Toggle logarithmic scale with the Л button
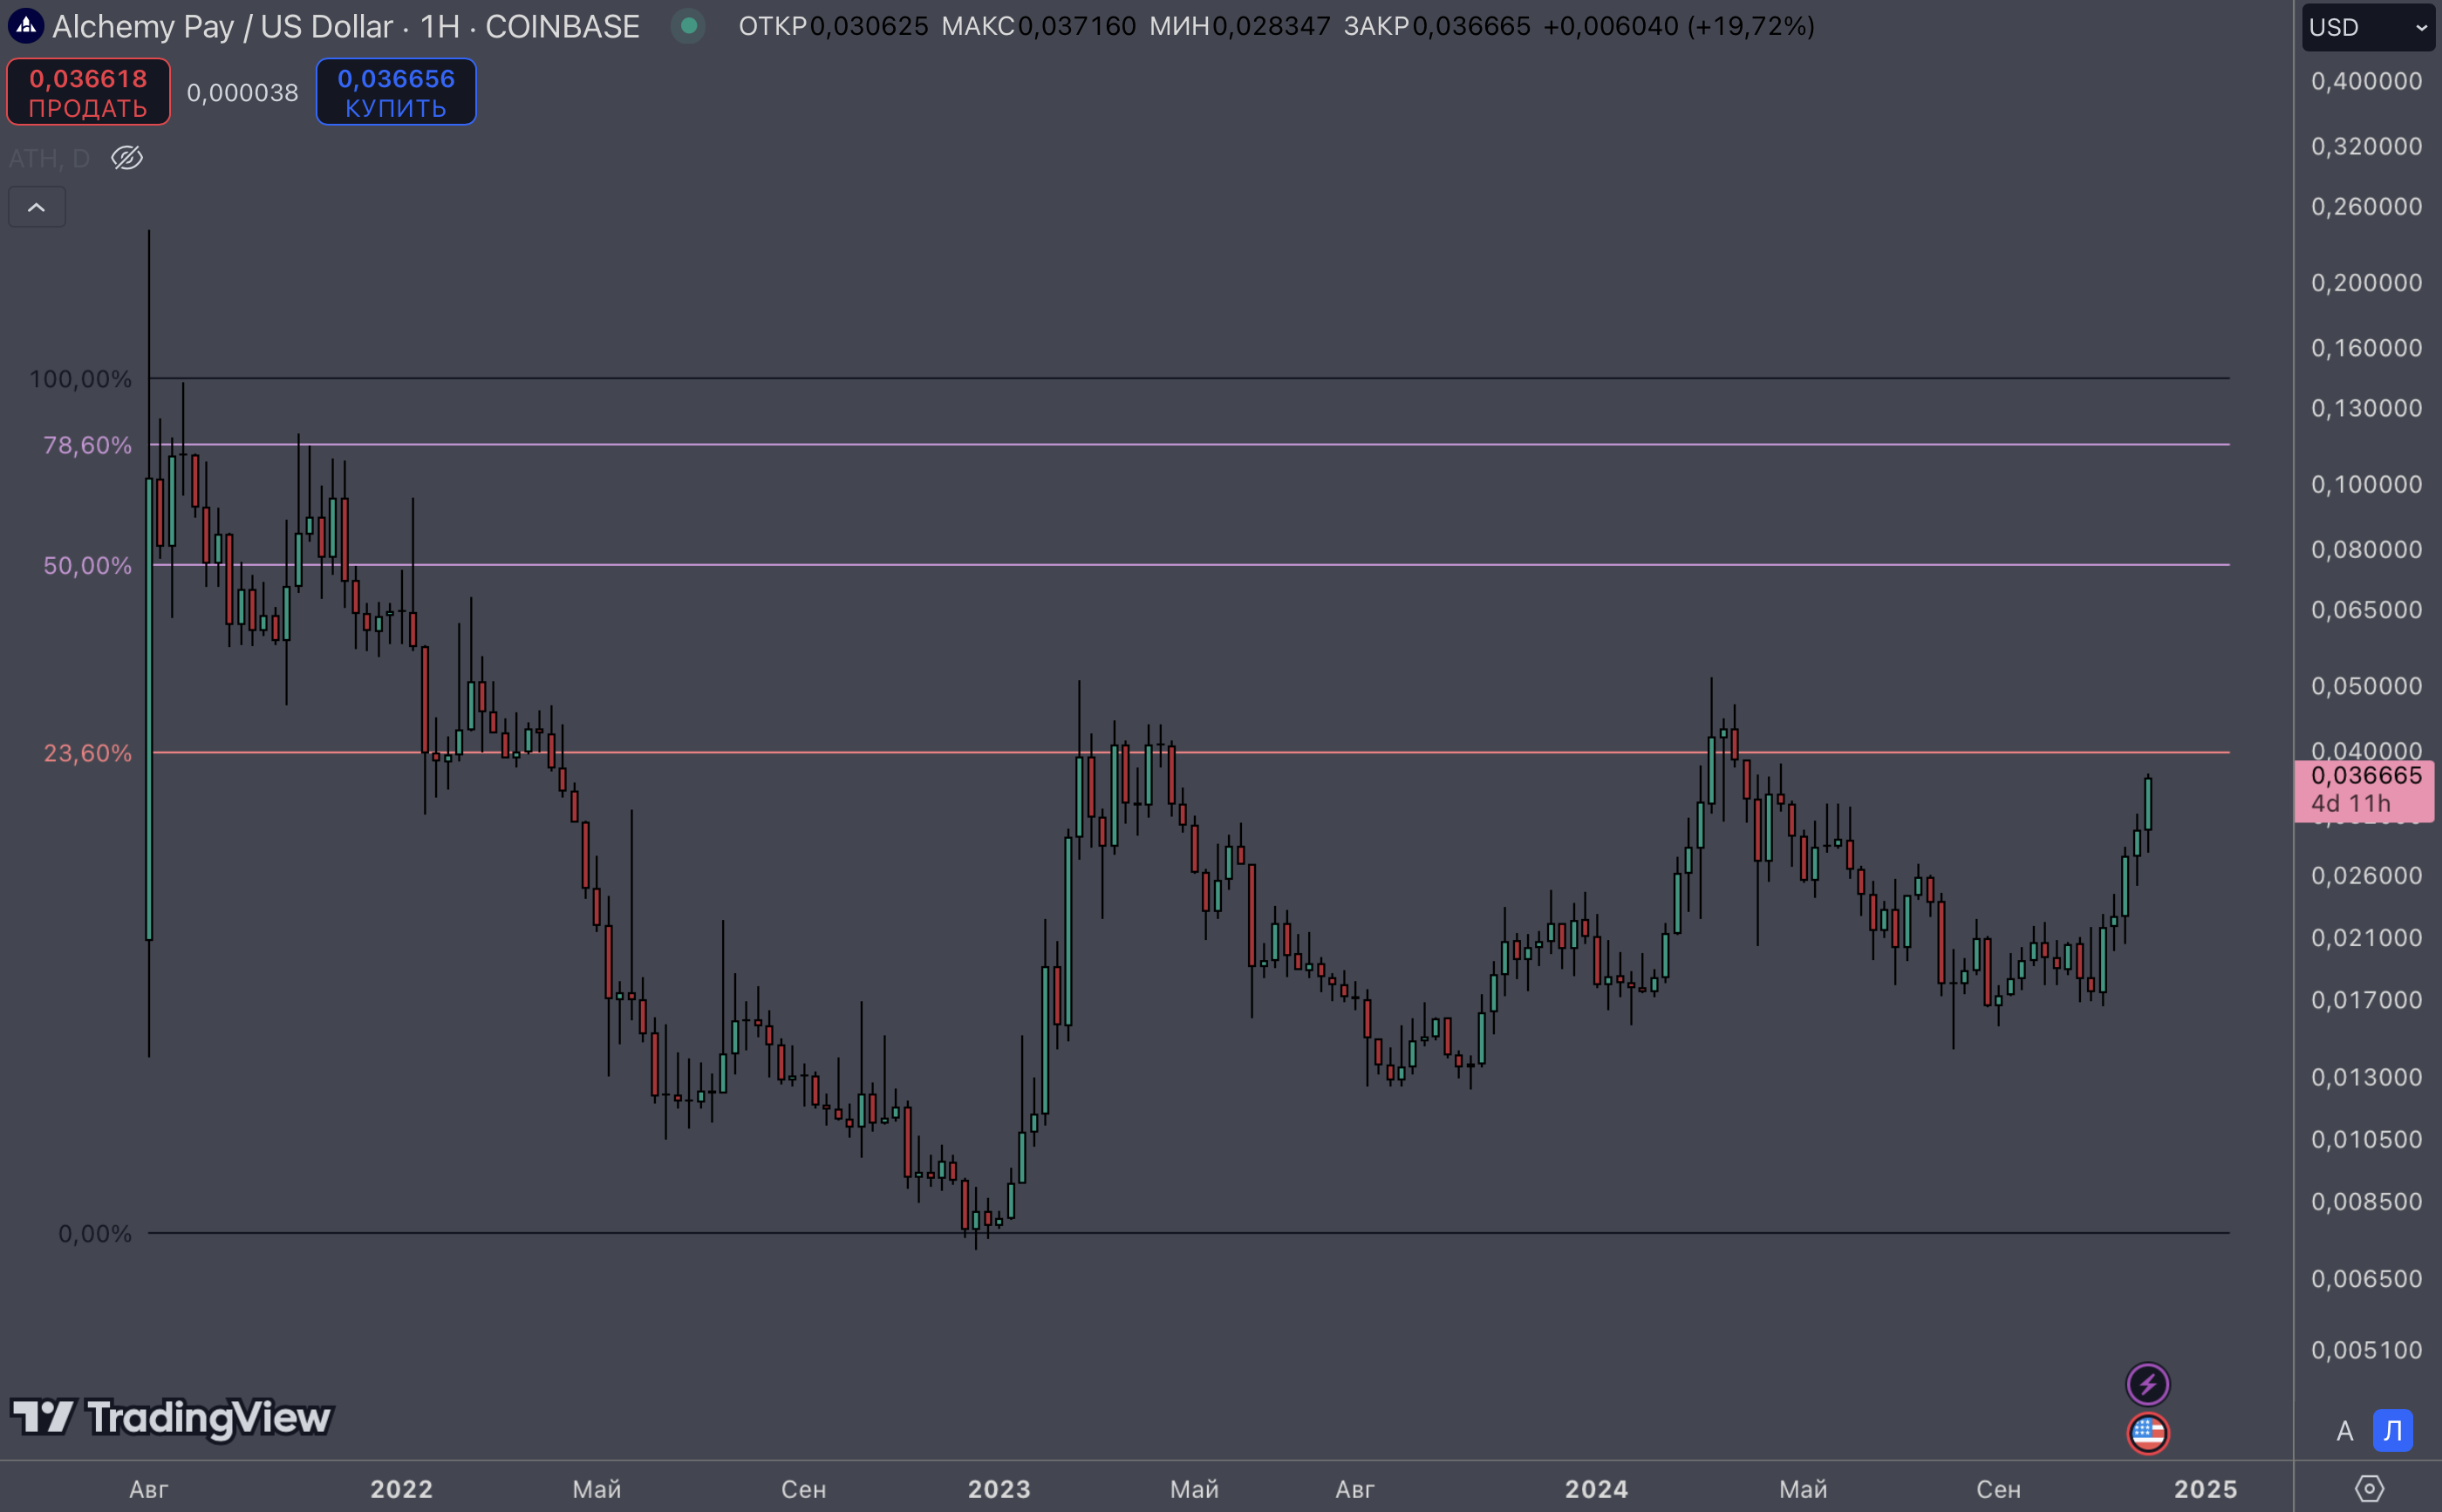The height and width of the screenshot is (1512, 2442). pos(2392,1431)
